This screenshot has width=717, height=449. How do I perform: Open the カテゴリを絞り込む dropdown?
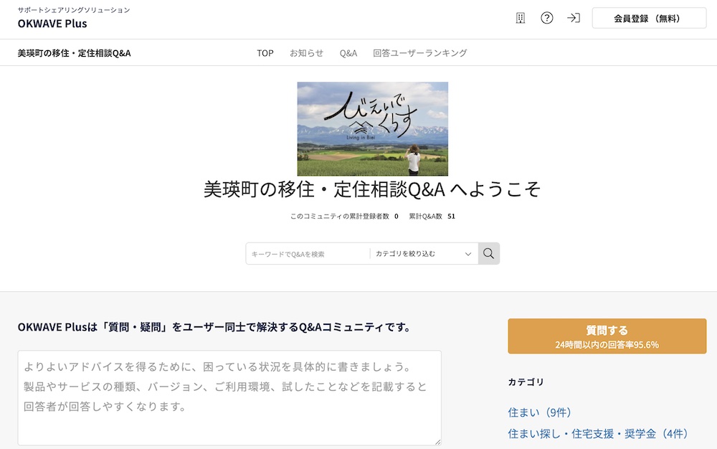422,253
